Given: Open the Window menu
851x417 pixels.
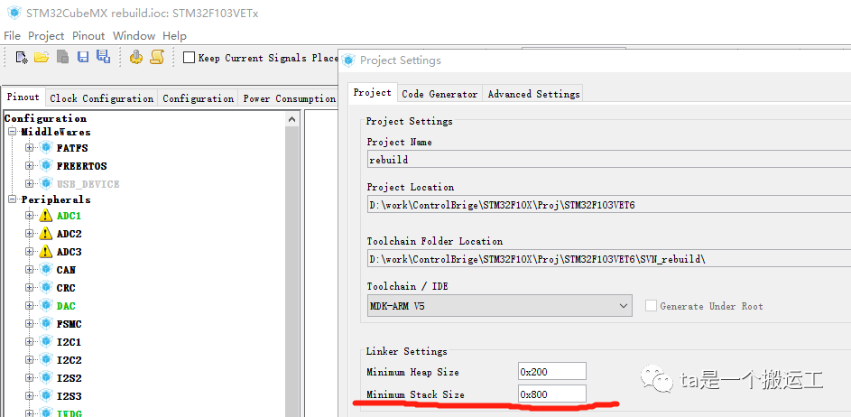Looking at the screenshot, I should [x=134, y=36].
